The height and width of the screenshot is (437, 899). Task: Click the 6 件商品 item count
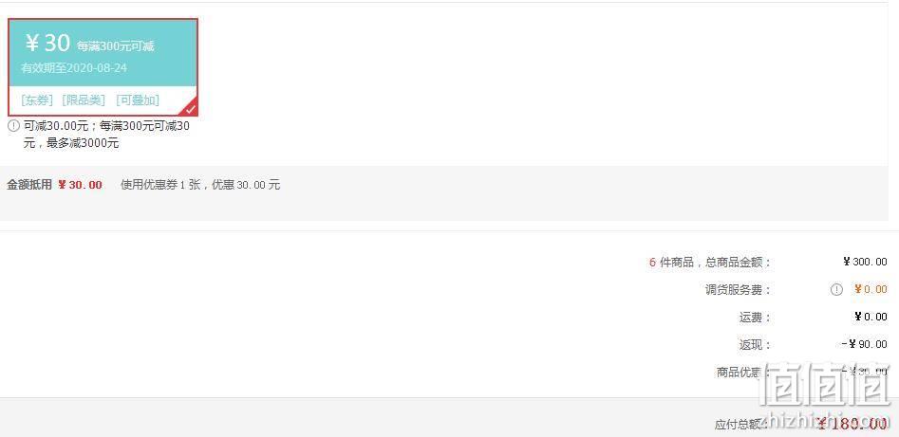[x=671, y=263]
